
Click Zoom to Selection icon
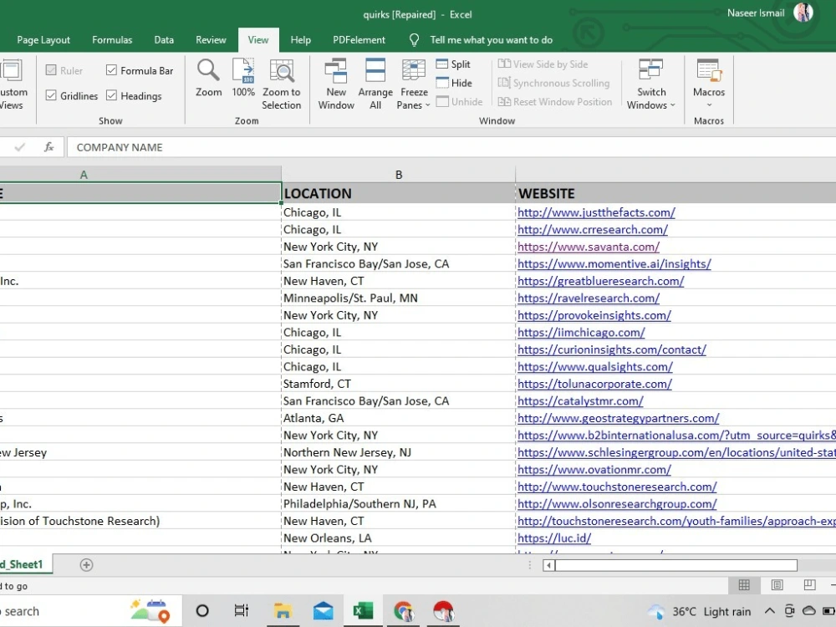[282, 84]
